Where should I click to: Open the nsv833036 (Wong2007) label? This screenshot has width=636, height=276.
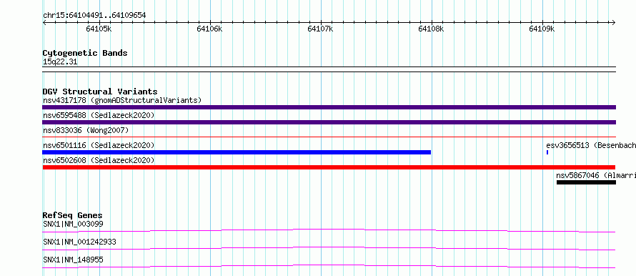coord(86,130)
